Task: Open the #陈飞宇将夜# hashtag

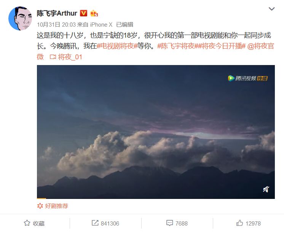Action: point(176,46)
